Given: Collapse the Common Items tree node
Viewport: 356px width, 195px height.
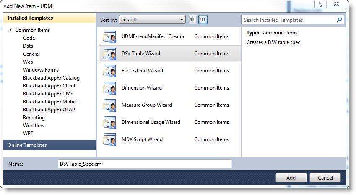Looking at the screenshot, I should point(10,30).
